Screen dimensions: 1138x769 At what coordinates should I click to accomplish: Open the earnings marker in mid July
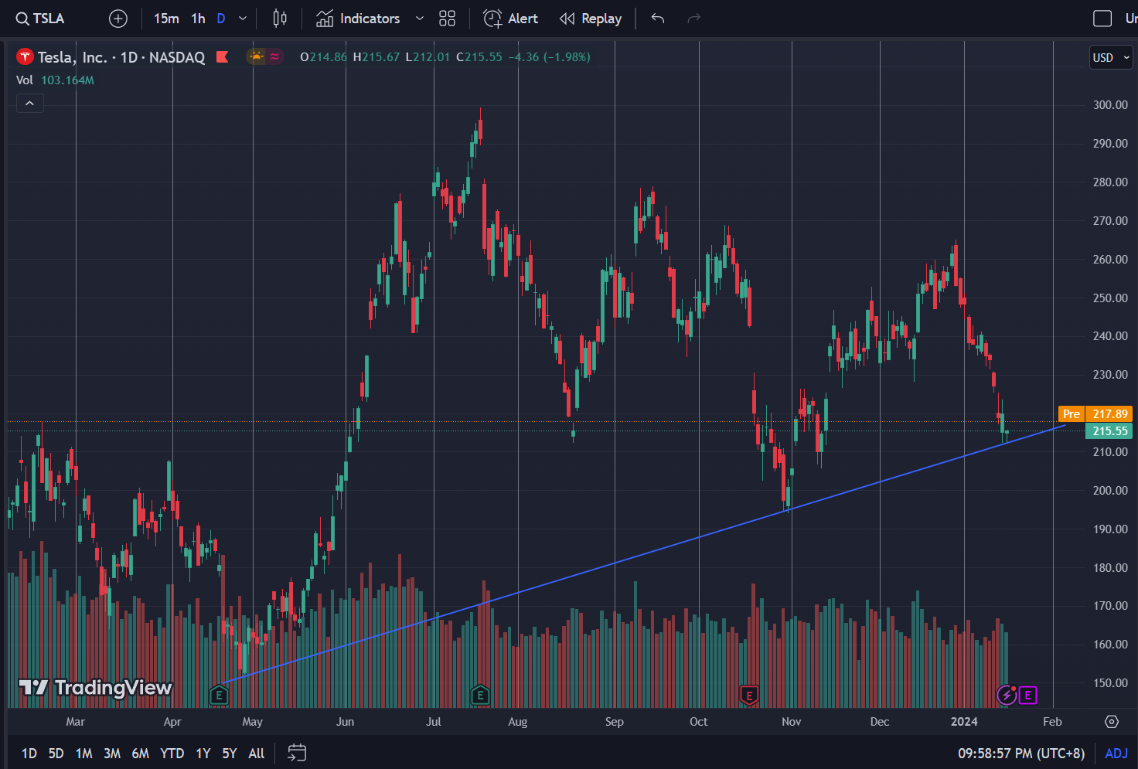[x=480, y=695]
